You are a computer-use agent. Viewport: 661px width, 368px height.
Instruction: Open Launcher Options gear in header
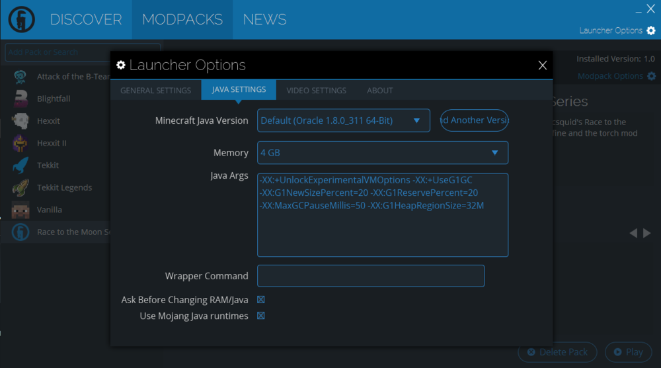tap(651, 30)
